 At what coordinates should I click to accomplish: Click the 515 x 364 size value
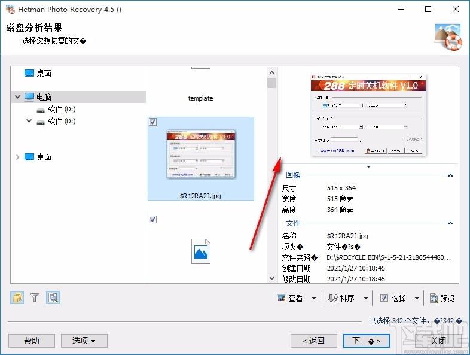pos(341,188)
